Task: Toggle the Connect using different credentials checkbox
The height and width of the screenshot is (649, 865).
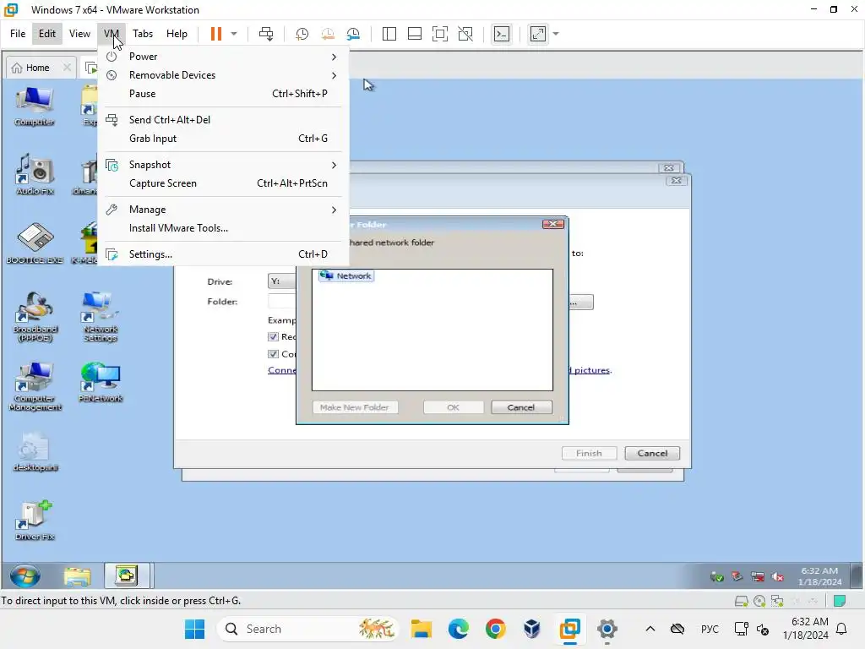Action: pyautogui.click(x=273, y=354)
